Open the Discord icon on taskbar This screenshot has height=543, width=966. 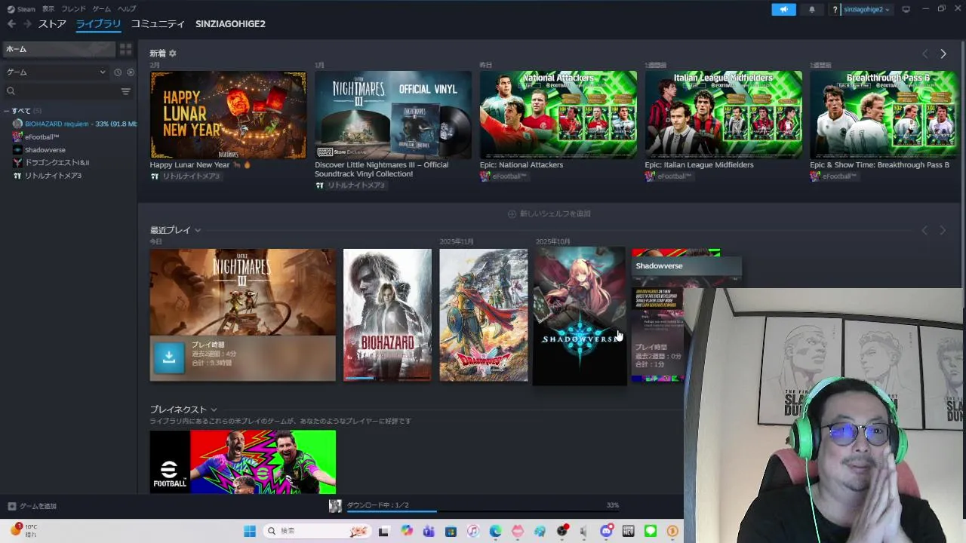click(x=606, y=532)
